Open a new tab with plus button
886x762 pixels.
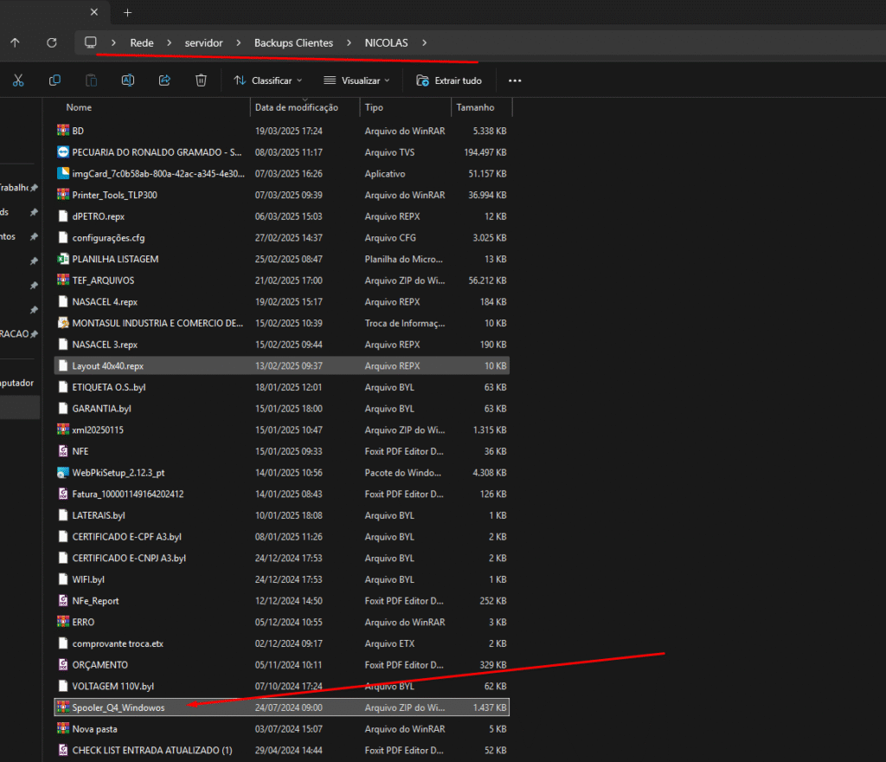pyautogui.click(x=127, y=13)
